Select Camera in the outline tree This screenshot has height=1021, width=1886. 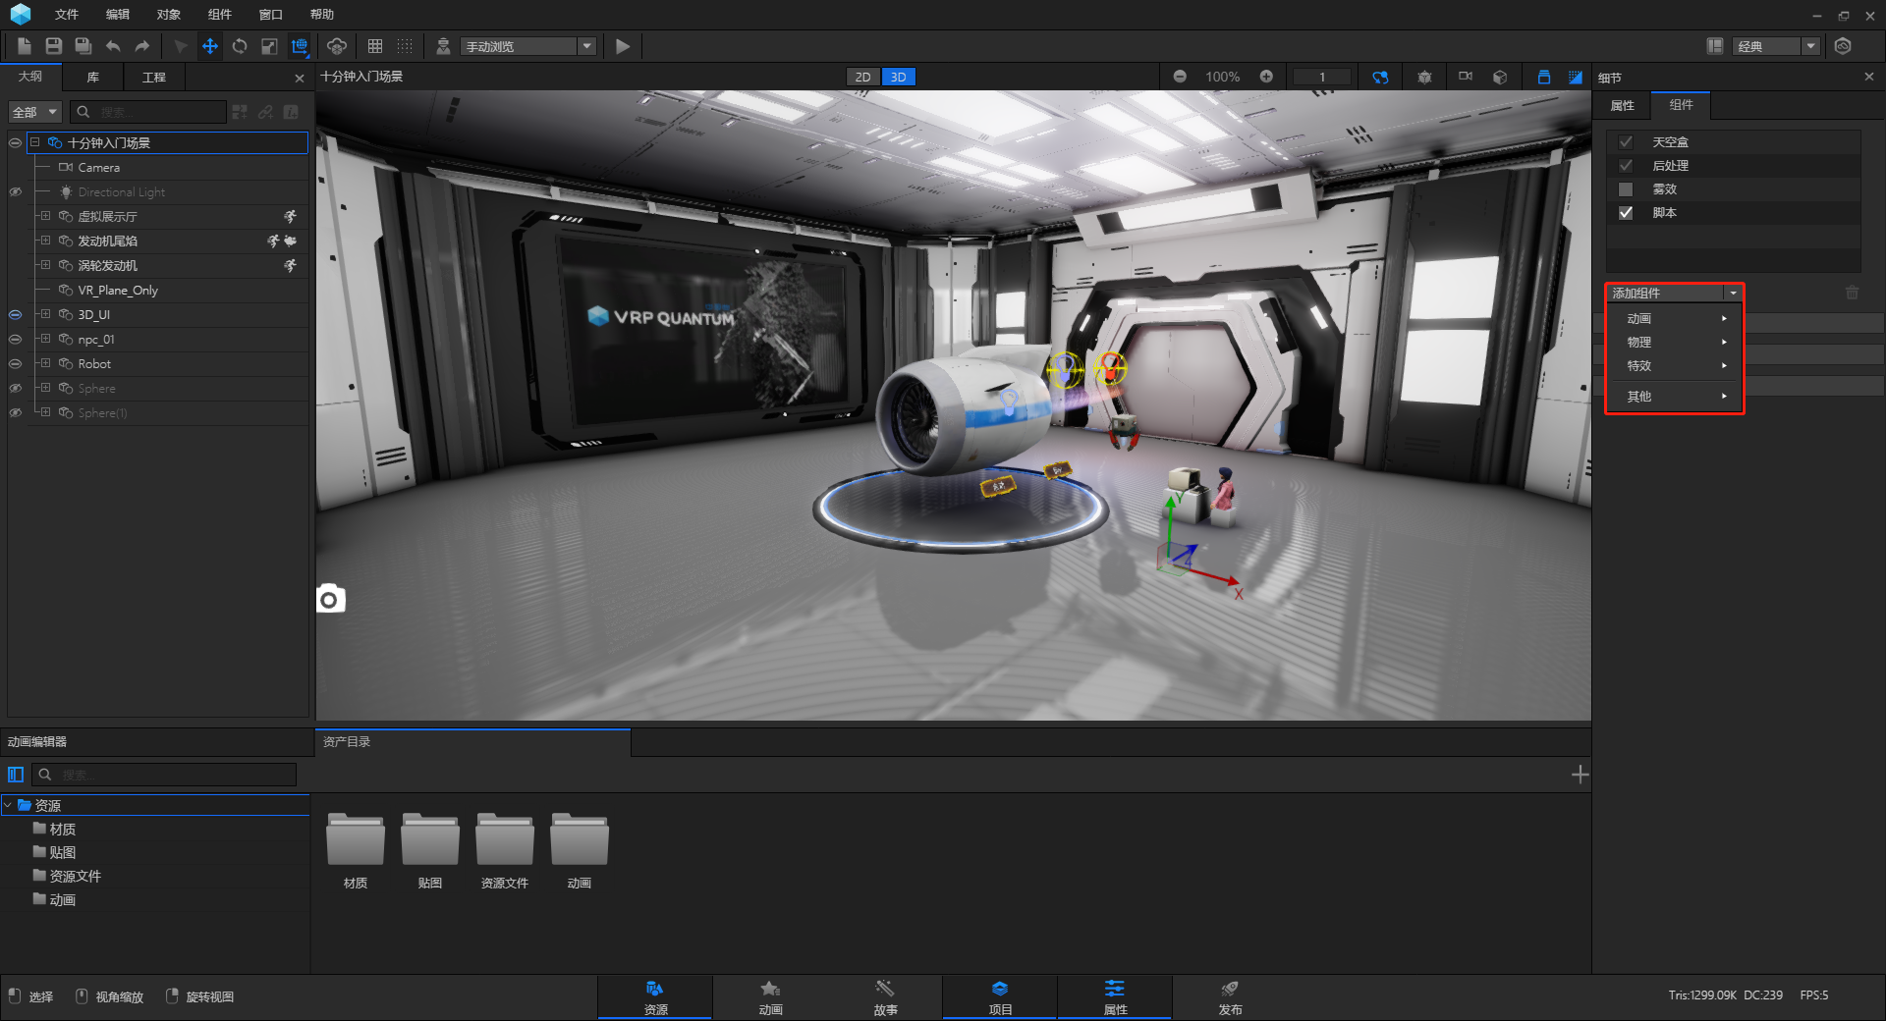(99, 168)
